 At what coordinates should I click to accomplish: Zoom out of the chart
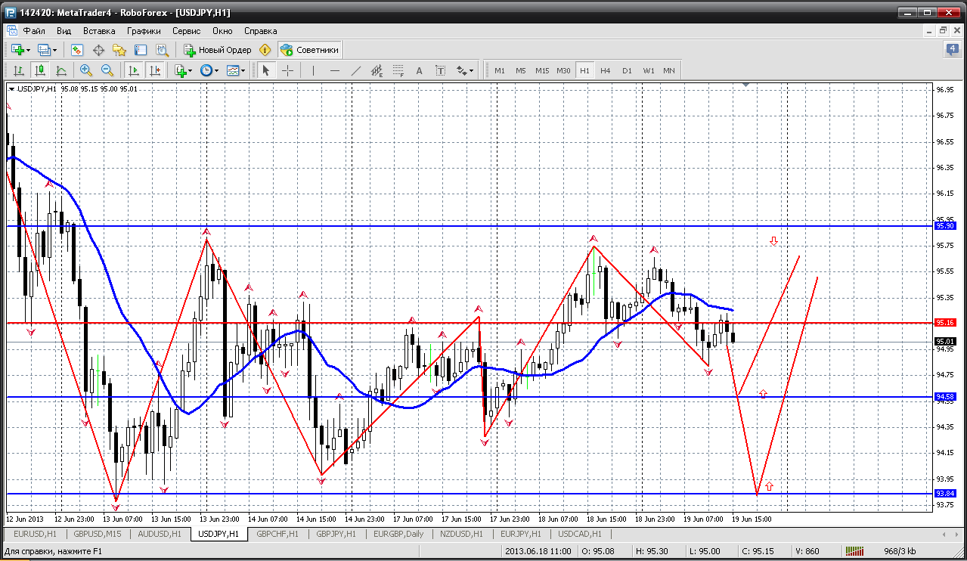(x=107, y=70)
